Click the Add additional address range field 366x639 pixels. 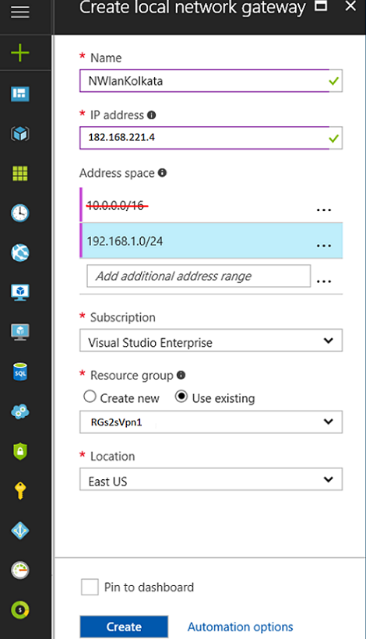pos(199,276)
